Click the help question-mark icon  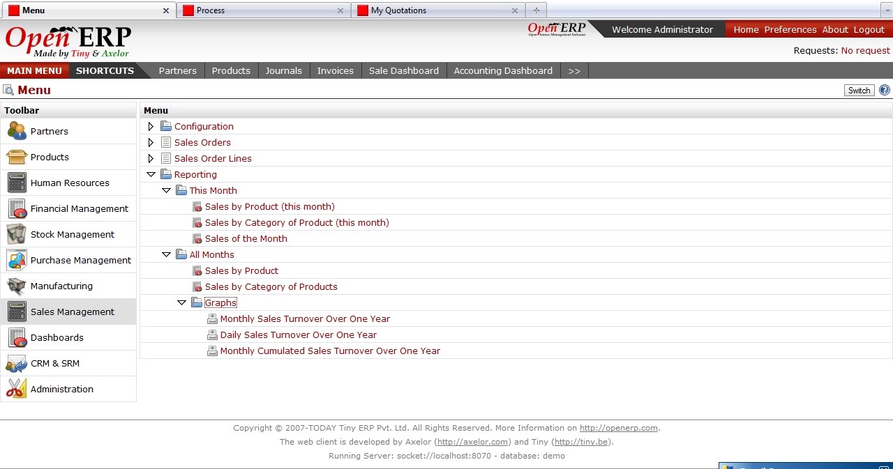click(885, 90)
